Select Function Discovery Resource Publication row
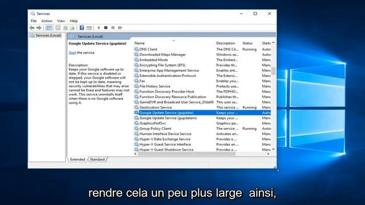Image resolution: width=365 pixels, height=205 pixels. (202, 97)
